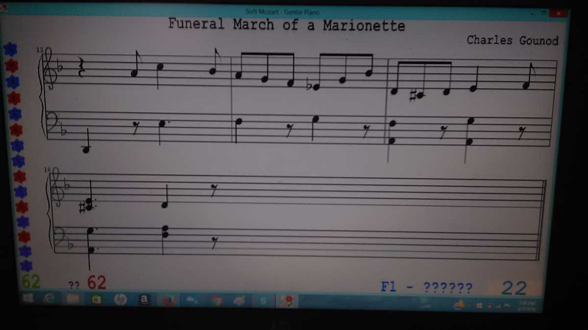This screenshot has height=330, width=588.
Task: Open the Amazon taskbar icon
Action: [144, 299]
